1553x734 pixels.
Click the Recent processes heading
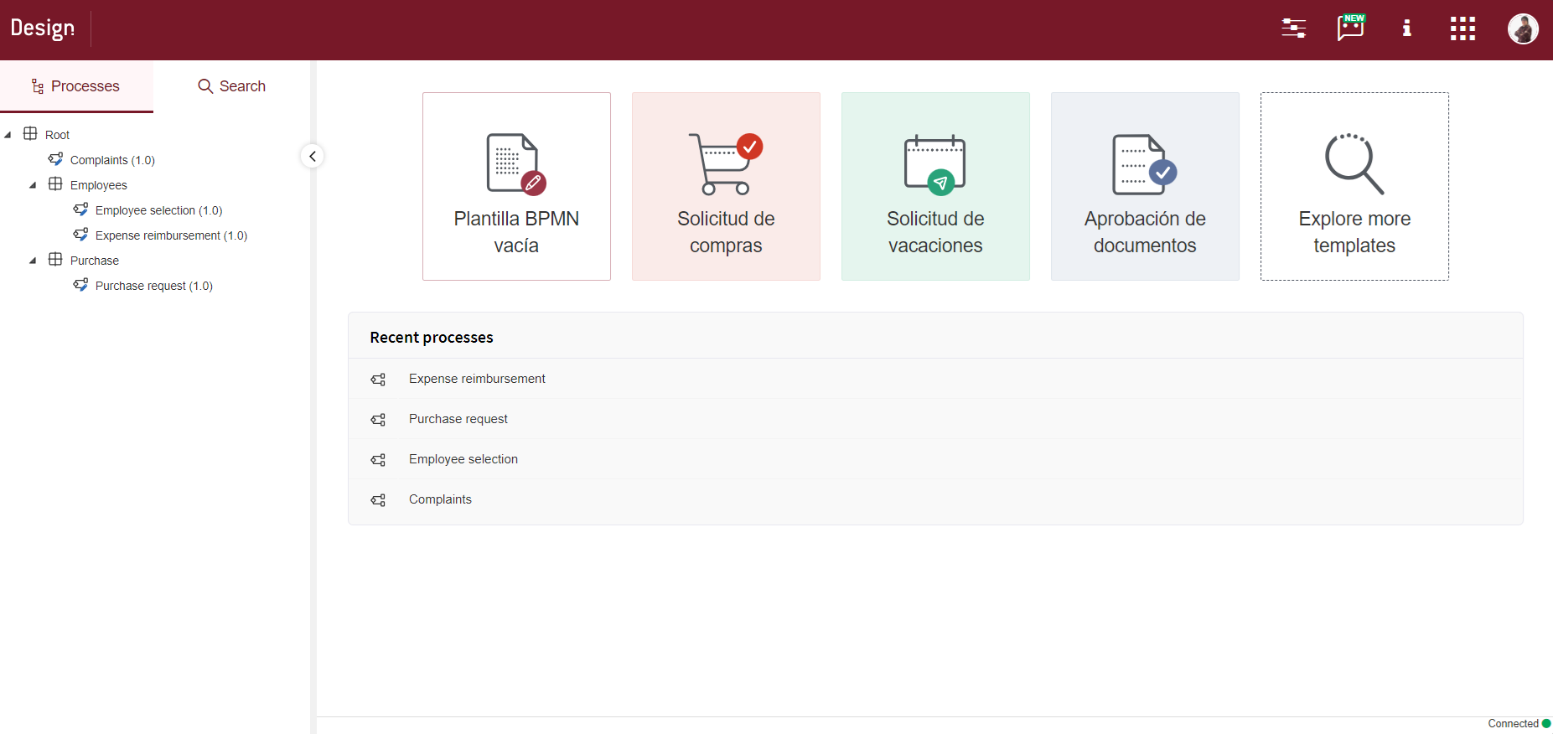click(x=432, y=337)
